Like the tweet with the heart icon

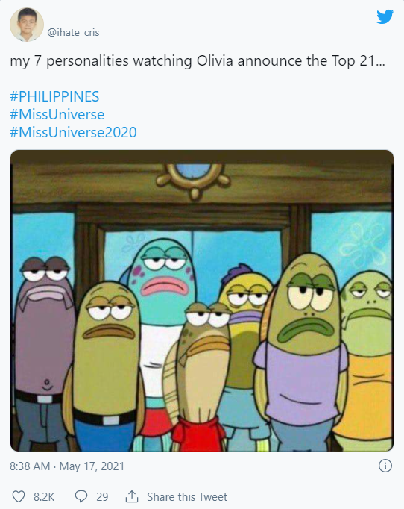click(x=19, y=496)
